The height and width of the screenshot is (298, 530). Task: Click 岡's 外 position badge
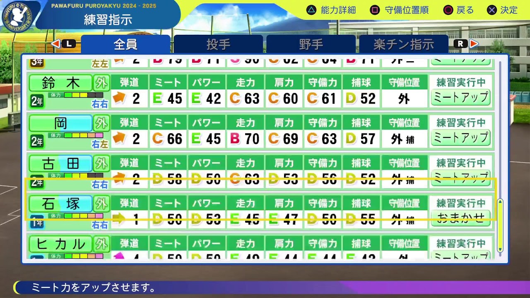[x=101, y=123]
